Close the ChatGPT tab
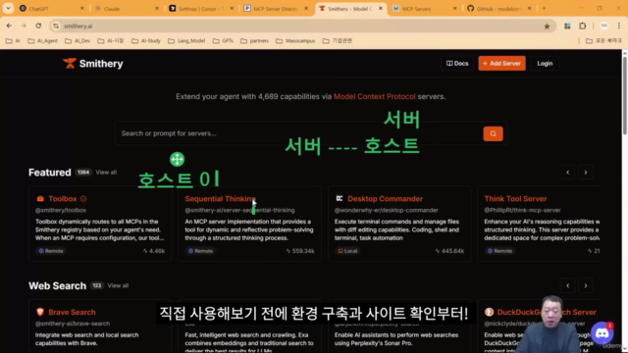The image size is (628, 353). tap(82, 9)
